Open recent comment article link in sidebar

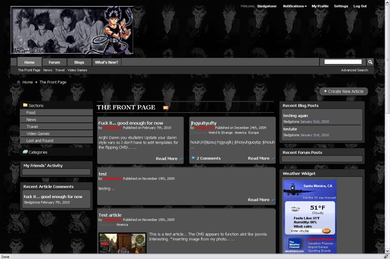[53, 197]
